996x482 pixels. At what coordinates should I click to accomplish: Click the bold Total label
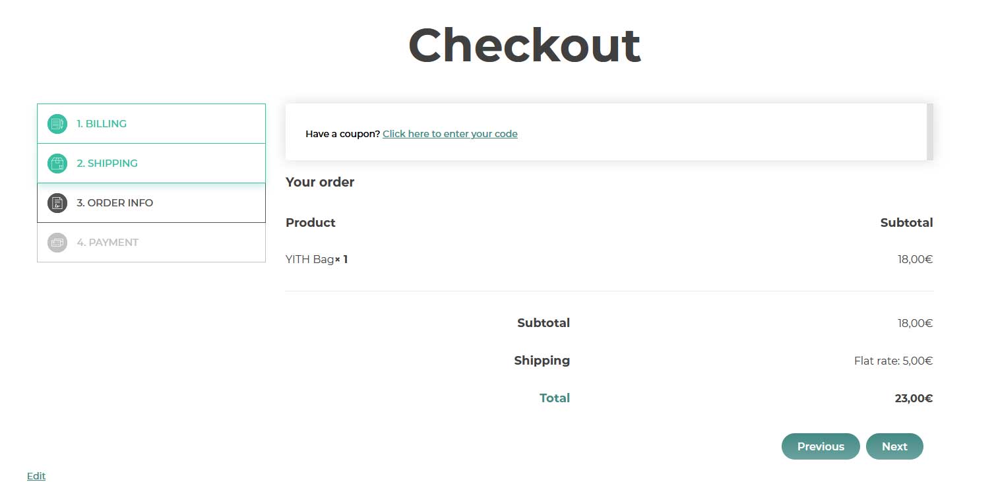[555, 398]
